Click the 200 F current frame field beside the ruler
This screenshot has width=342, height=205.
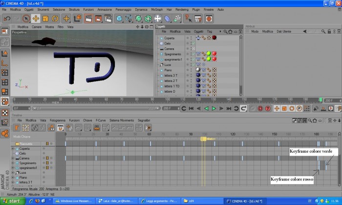(332, 101)
